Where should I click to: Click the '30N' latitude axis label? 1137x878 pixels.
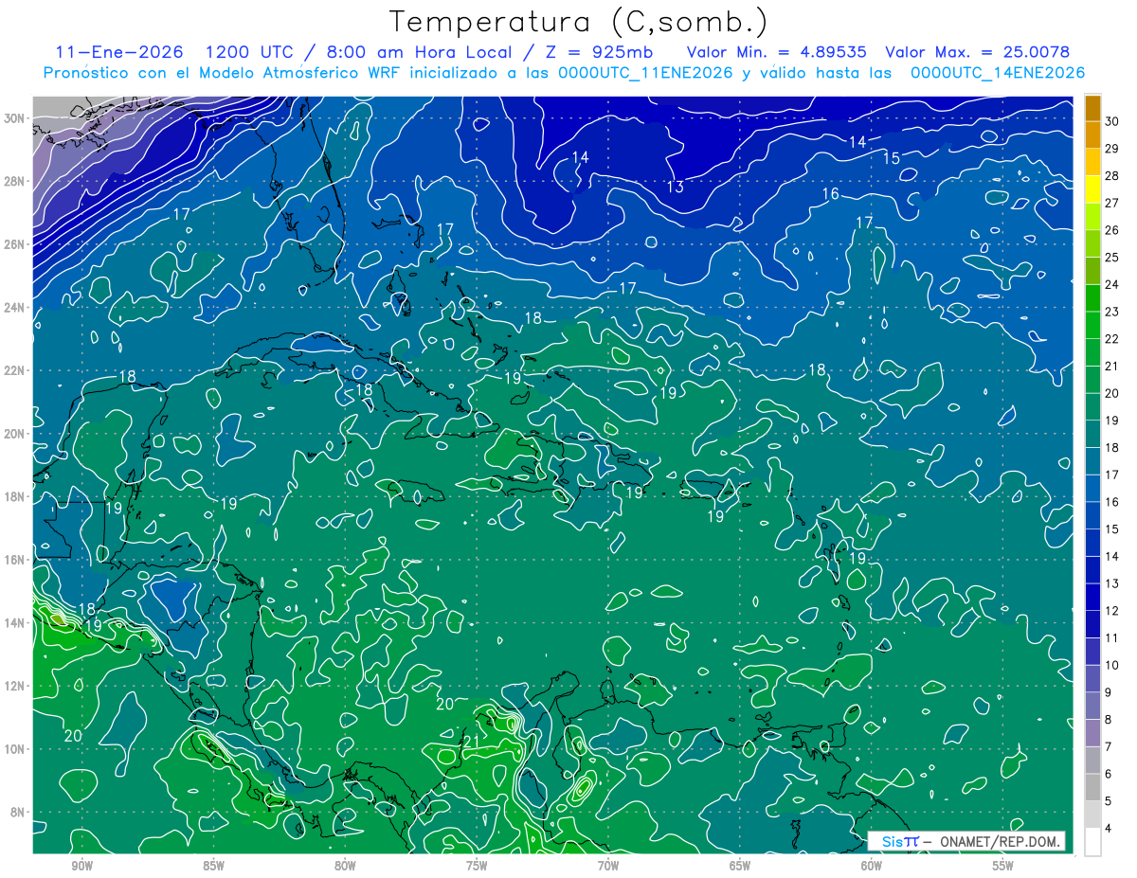[x=15, y=118]
